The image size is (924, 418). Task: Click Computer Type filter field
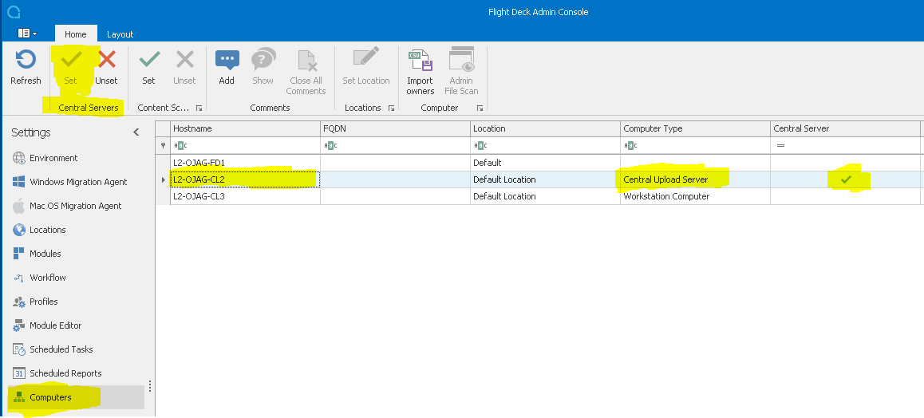[695, 145]
